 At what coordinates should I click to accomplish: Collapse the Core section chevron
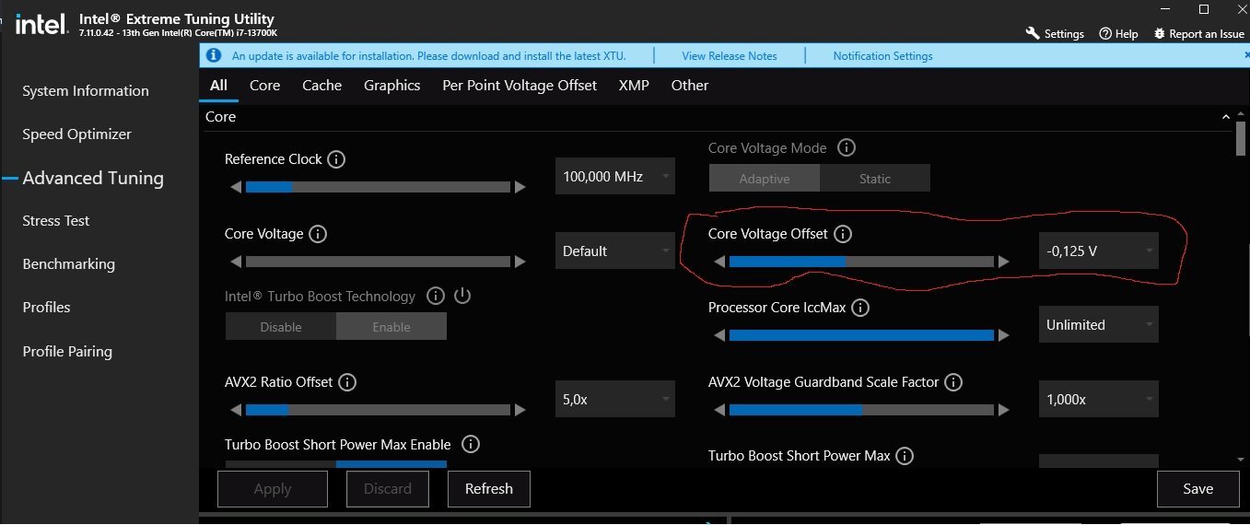coord(1226,117)
